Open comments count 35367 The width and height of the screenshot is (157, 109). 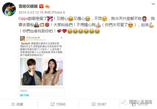pos(102,104)
